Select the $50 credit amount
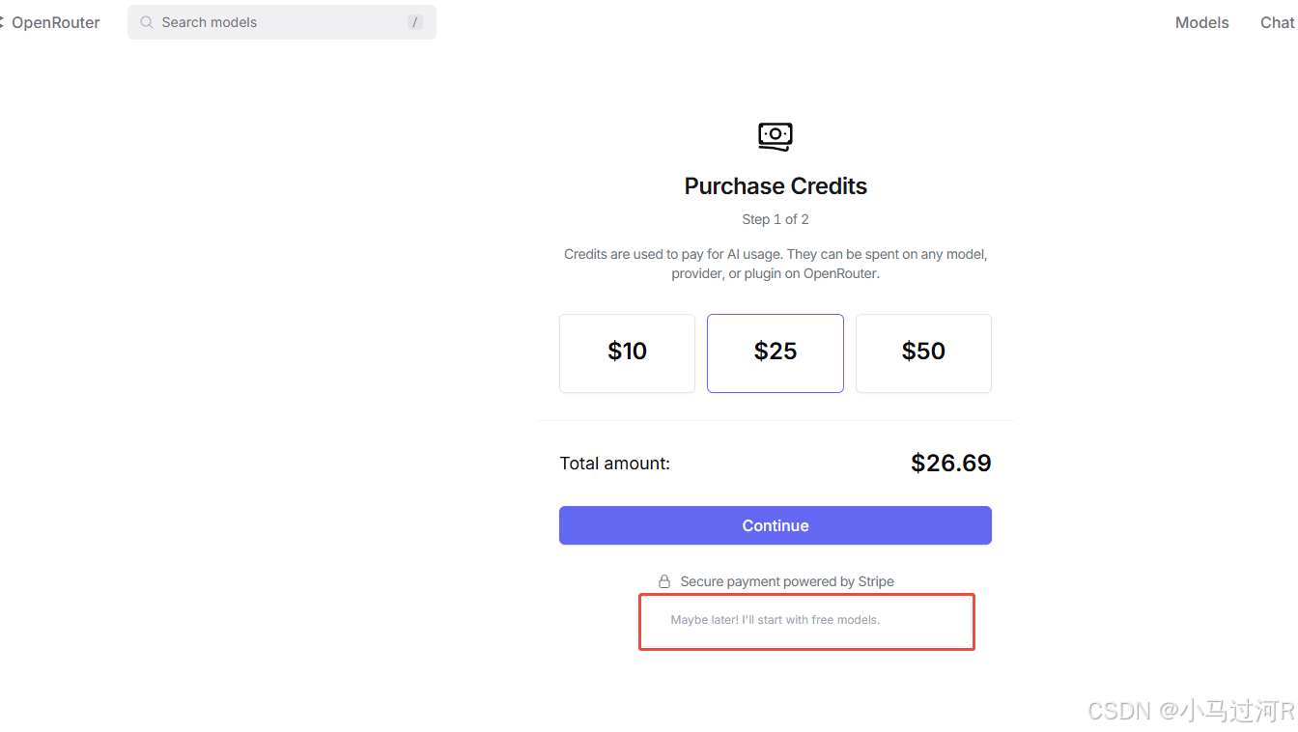1298x732 pixels. [x=923, y=353]
